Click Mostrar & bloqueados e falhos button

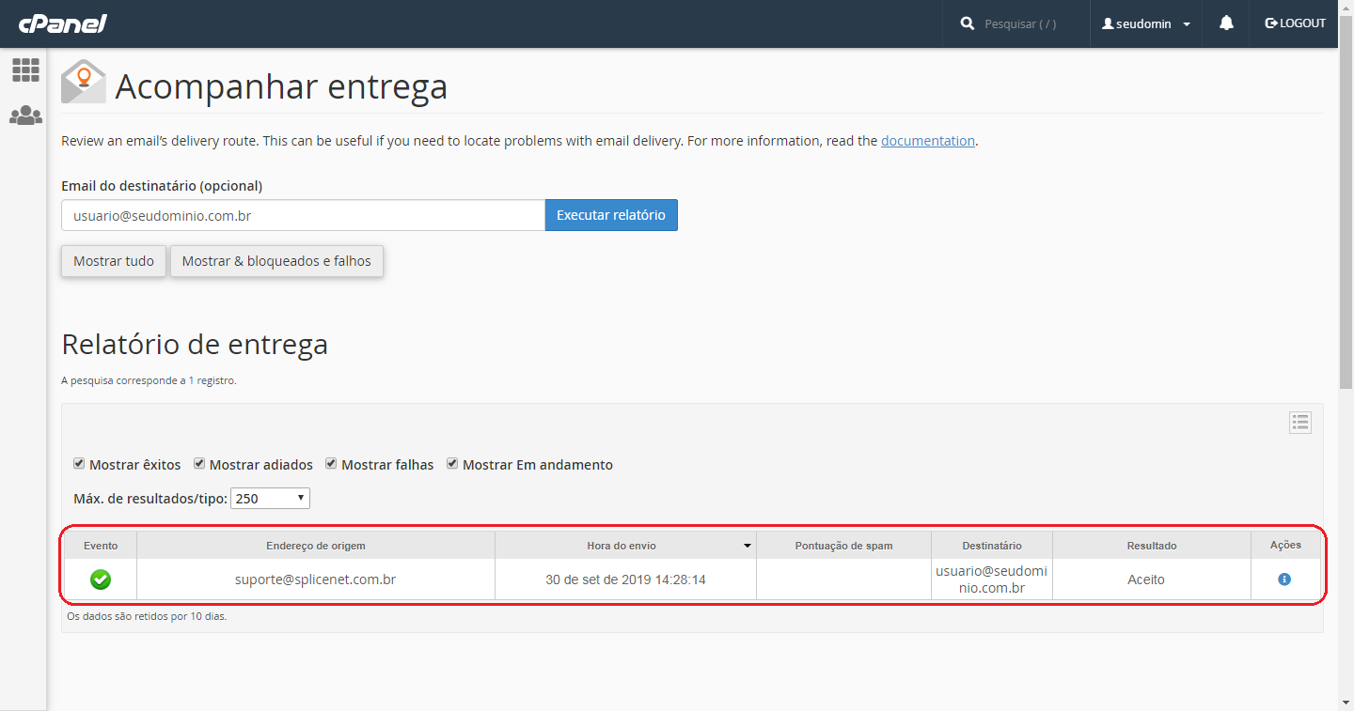click(276, 261)
